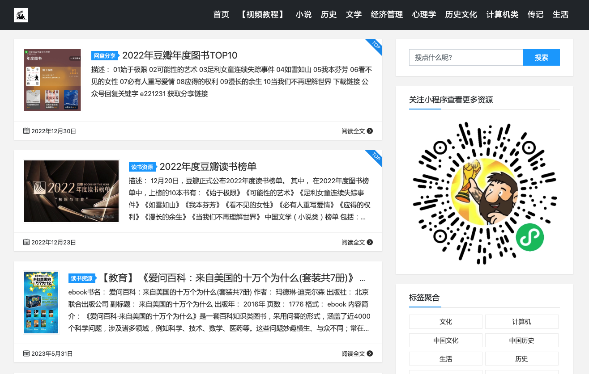The height and width of the screenshot is (374, 589).
Task: Select the 计算机 tag
Action: (522, 322)
